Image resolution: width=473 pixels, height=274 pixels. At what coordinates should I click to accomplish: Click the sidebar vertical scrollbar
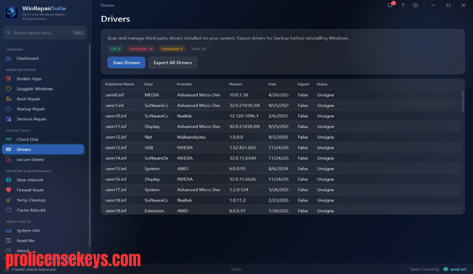[89, 145]
